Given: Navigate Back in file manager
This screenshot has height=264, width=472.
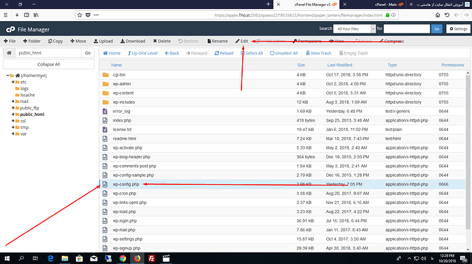Looking at the screenshot, I should pos(172,53).
